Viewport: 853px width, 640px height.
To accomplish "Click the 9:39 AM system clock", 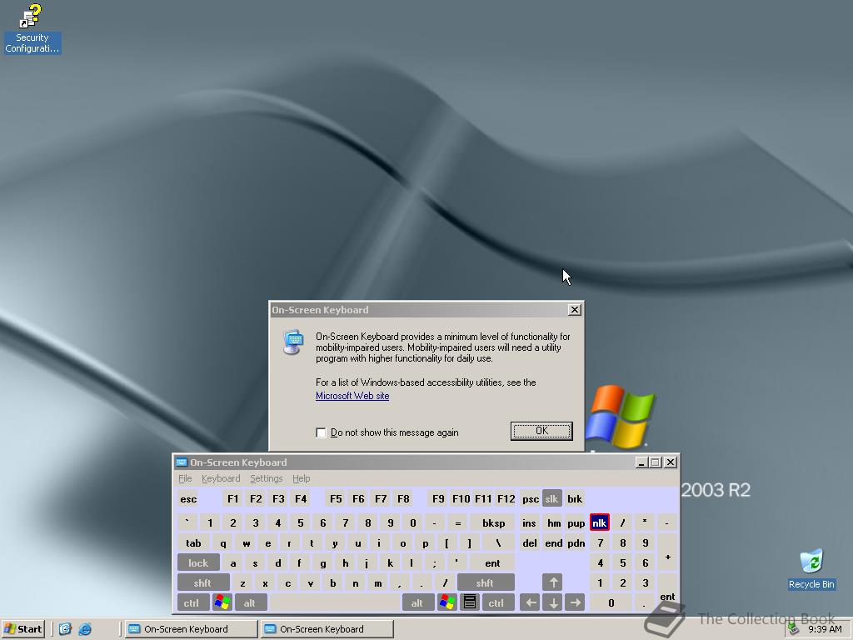I will click(824, 629).
